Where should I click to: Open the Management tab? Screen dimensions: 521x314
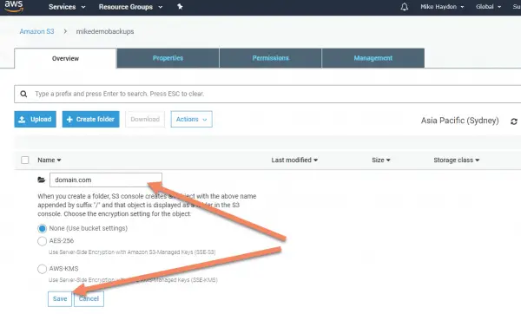373,58
